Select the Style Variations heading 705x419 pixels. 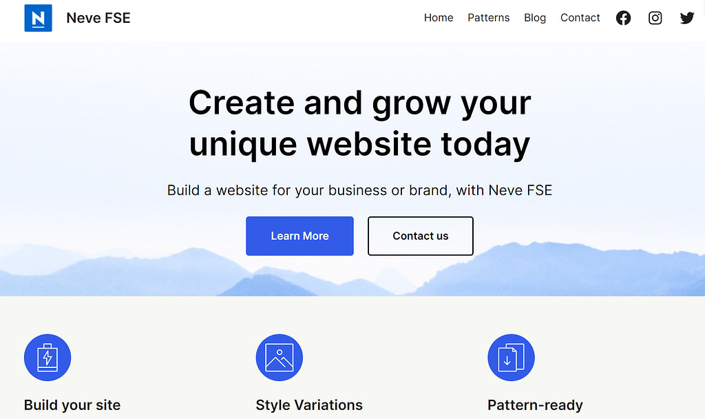pos(309,405)
